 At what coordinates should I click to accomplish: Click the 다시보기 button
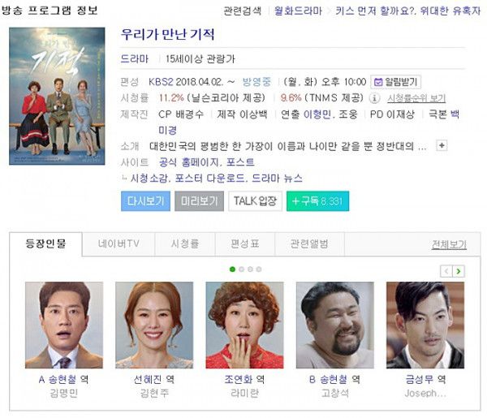tap(145, 201)
